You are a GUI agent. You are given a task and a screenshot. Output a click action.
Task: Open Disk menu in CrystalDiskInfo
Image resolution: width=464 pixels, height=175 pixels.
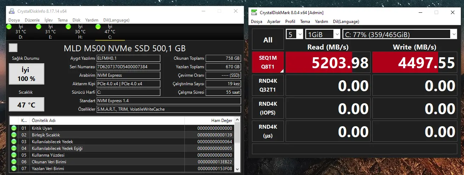(76, 20)
